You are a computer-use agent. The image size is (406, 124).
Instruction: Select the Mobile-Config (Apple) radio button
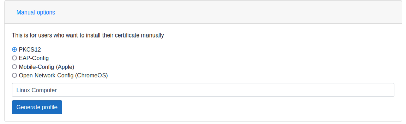14,67
